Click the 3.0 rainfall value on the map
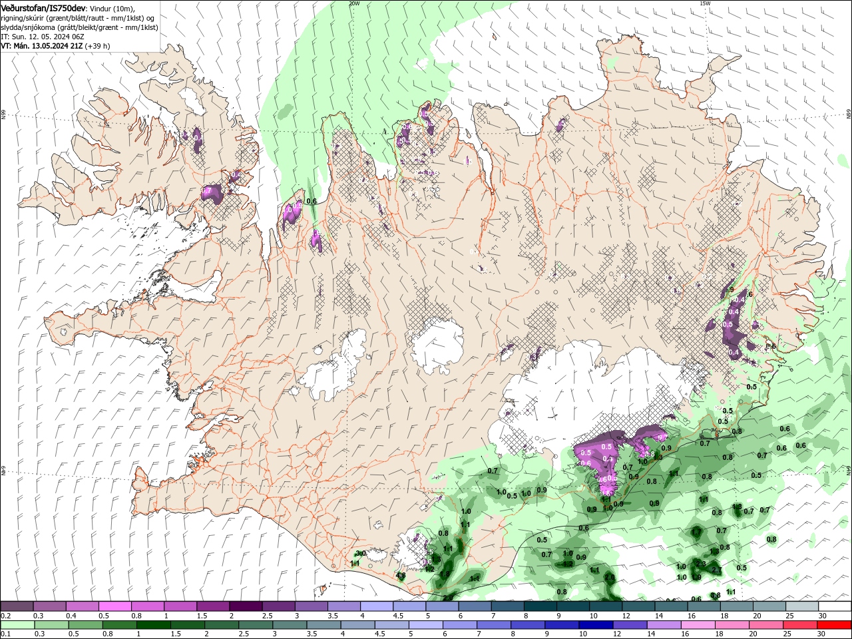 coord(361,554)
